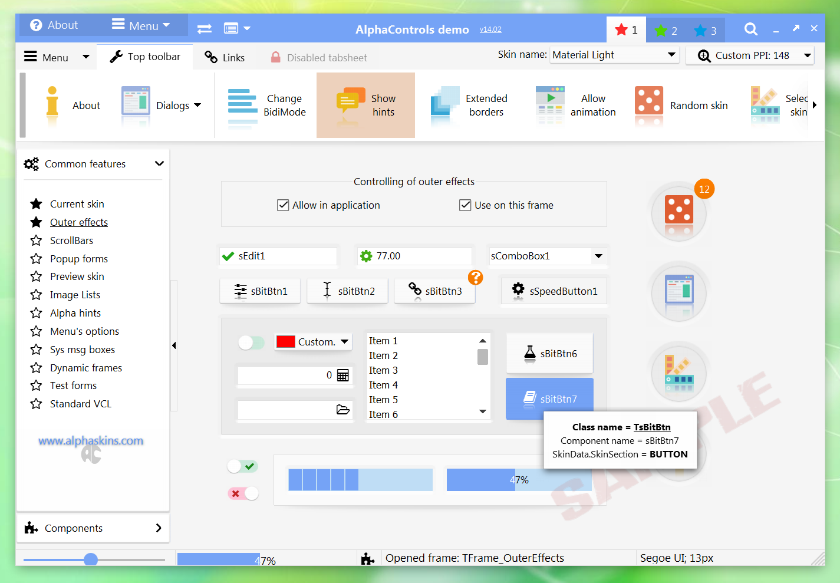Open Alpha hints in the sidebar
840x583 pixels.
[x=75, y=313]
